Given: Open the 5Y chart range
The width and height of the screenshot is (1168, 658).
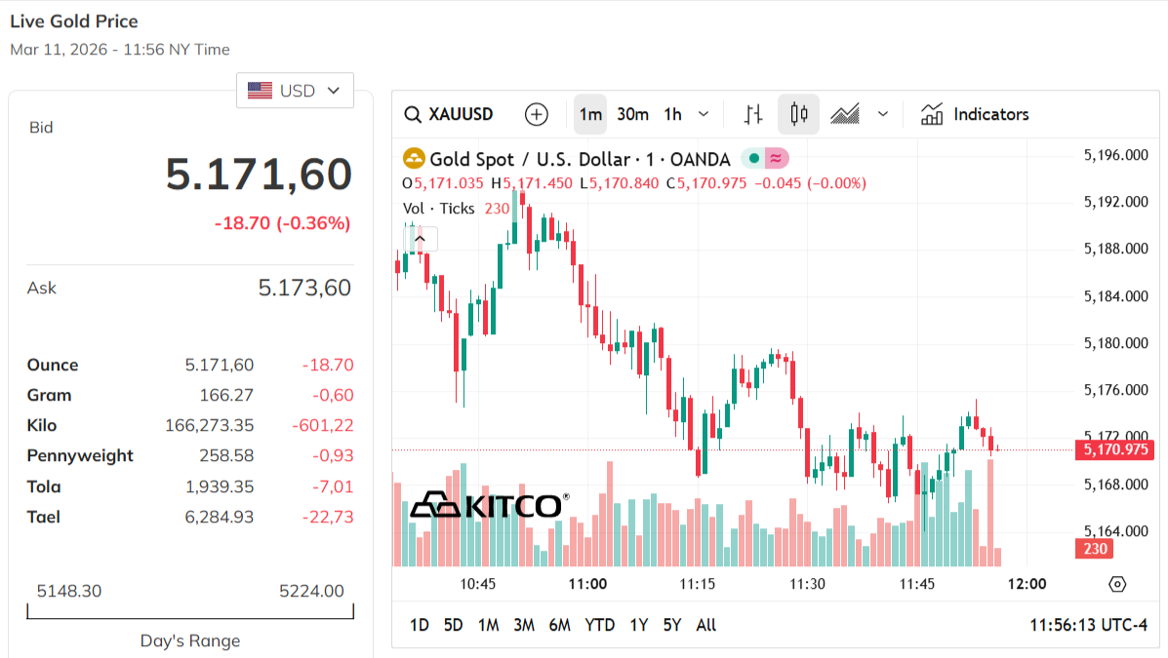Looking at the screenshot, I should [x=671, y=625].
